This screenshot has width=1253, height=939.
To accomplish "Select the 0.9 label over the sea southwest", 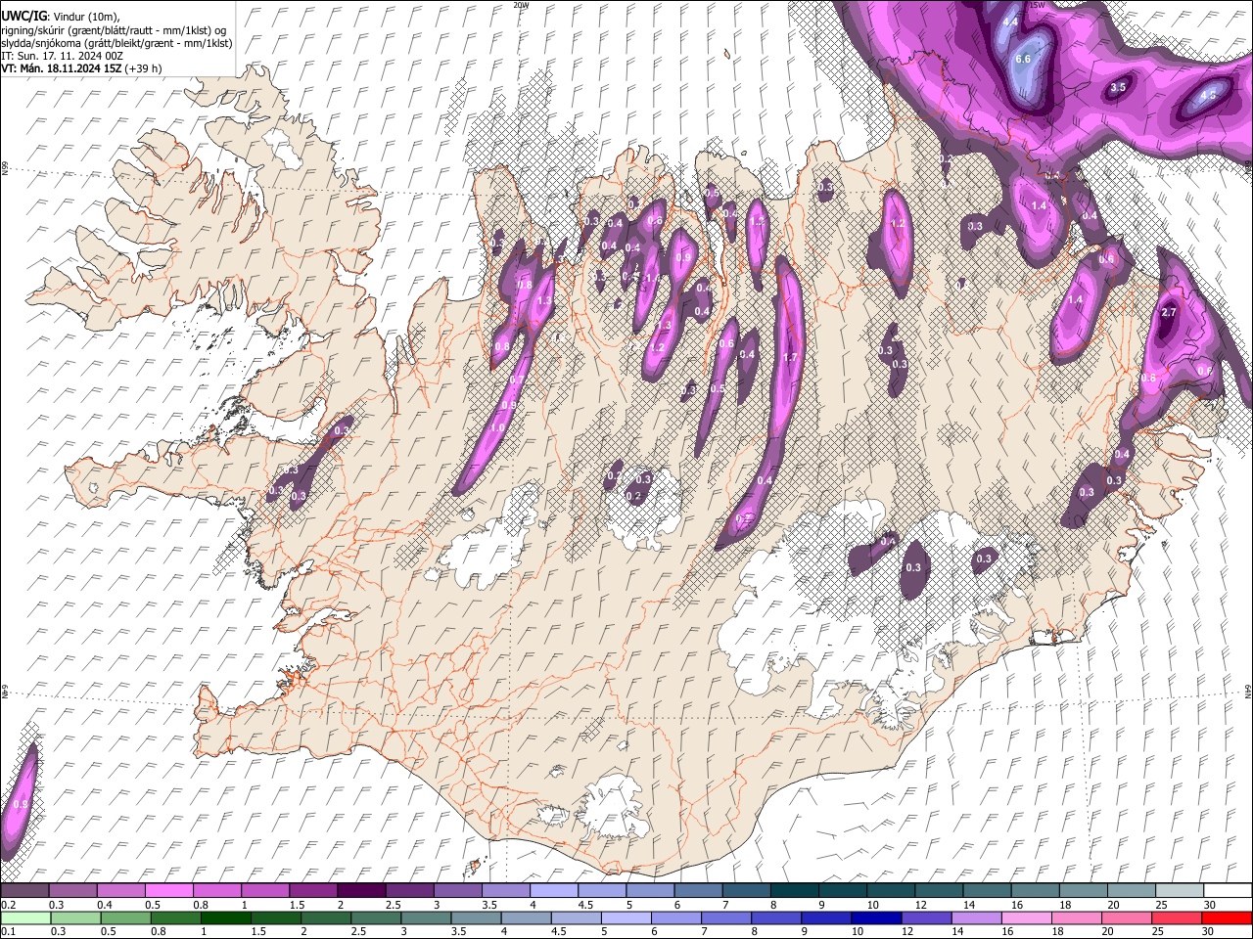I will pos(21,804).
